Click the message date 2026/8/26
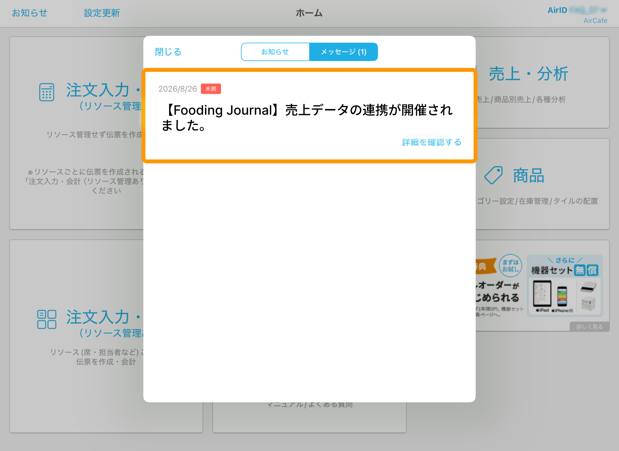 (x=177, y=89)
